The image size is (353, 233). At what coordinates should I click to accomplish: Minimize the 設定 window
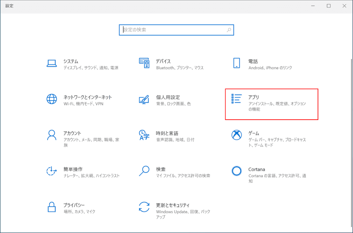click(x=313, y=6)
